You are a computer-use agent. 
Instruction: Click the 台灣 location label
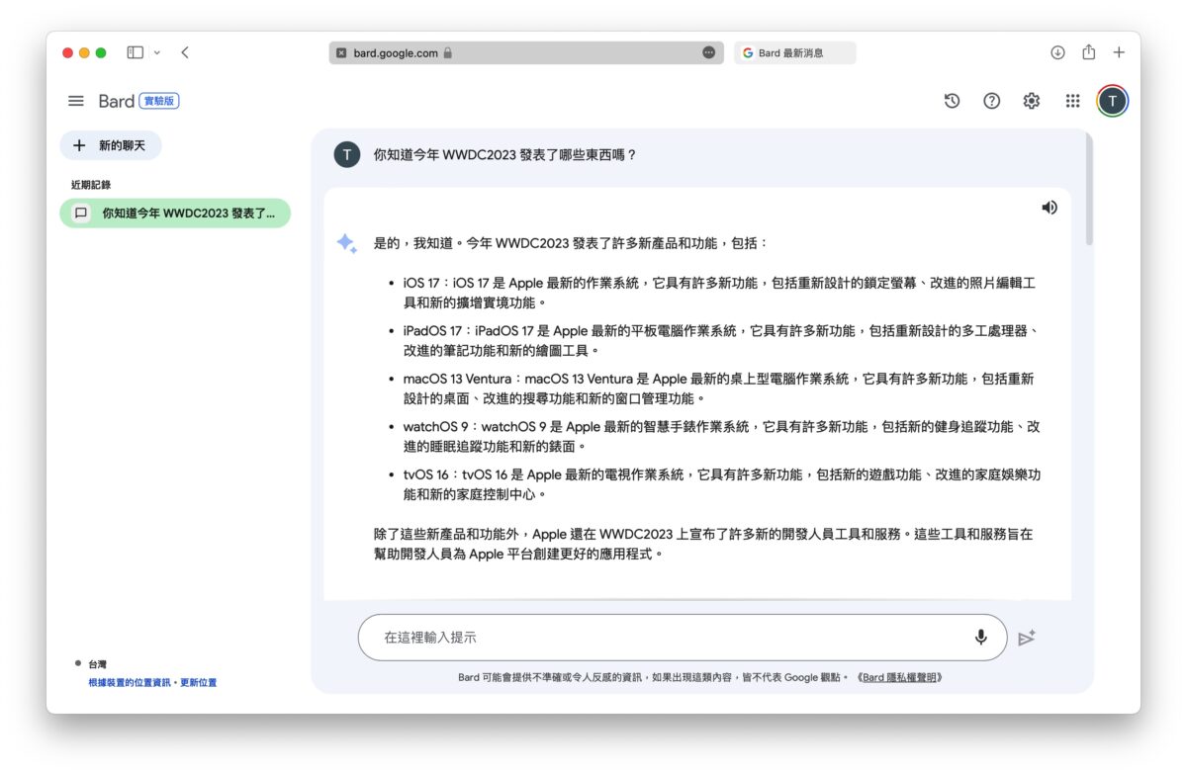coord(97,664)
